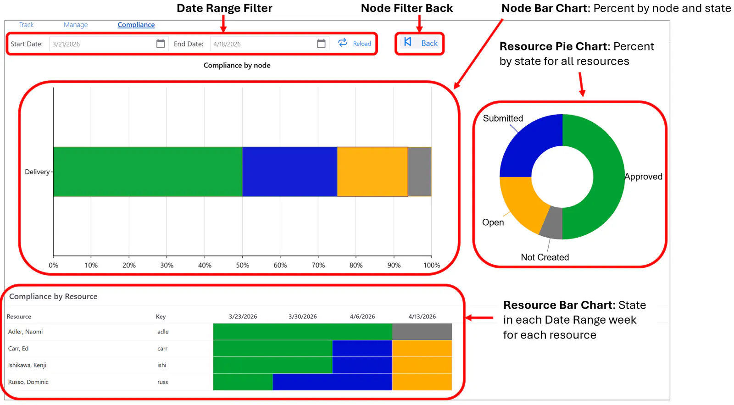Click the Reload link text
Viewport: 734px width, 405px height.
[362, 44]
